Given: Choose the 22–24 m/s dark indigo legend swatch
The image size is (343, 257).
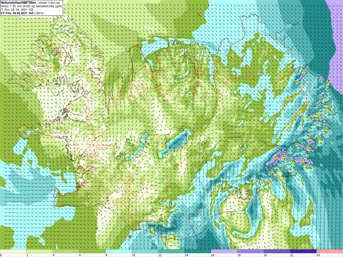Looking at the screenshot, I should pyautogui.click(x=303, y=251).
